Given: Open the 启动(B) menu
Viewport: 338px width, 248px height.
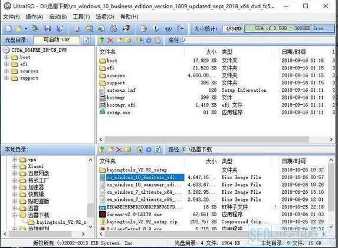Looking at the screenshot, I should 58,17.
